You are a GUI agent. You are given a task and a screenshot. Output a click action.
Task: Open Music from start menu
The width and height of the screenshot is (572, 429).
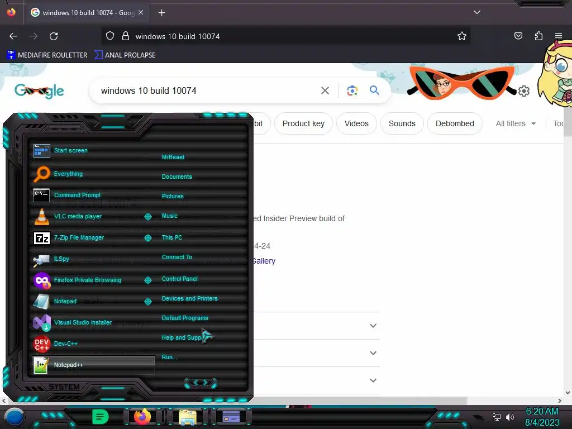coord(170,216)
